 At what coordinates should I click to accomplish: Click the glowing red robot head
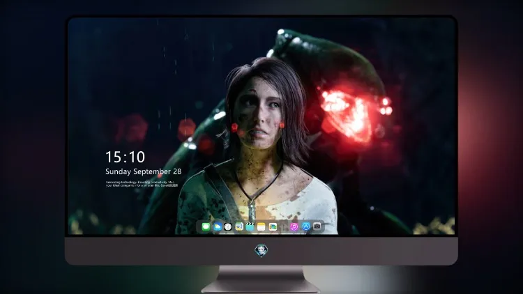(x=349, y=111)
